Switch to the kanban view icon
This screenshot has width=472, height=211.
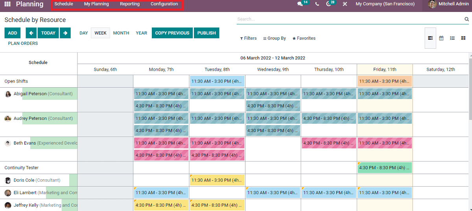[463, 38]
